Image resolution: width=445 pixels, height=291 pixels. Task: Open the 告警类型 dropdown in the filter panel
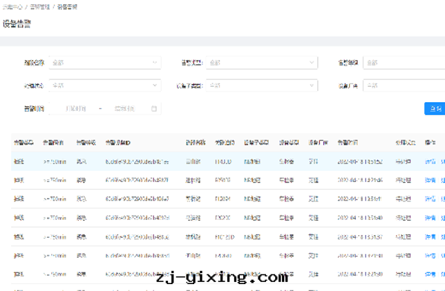click(x=261, y=63)
